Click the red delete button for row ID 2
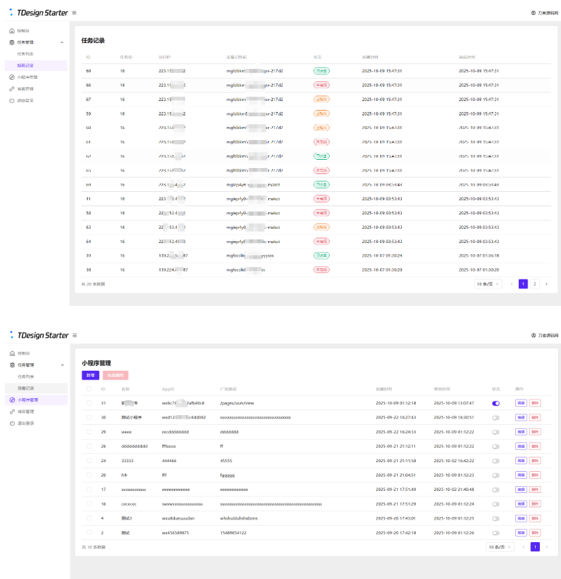This screenshot has width=561, height=579. pos(534,533)
